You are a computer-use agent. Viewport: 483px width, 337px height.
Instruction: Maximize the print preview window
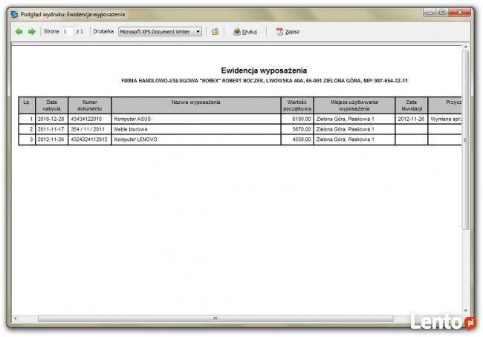pyautogui.click(x=442, y=13)
